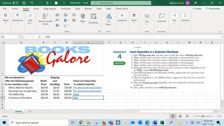The width and height of the screenshot is (224, 126).
Task: Select the Sheet1 tab
Action: tap(19, 111)
